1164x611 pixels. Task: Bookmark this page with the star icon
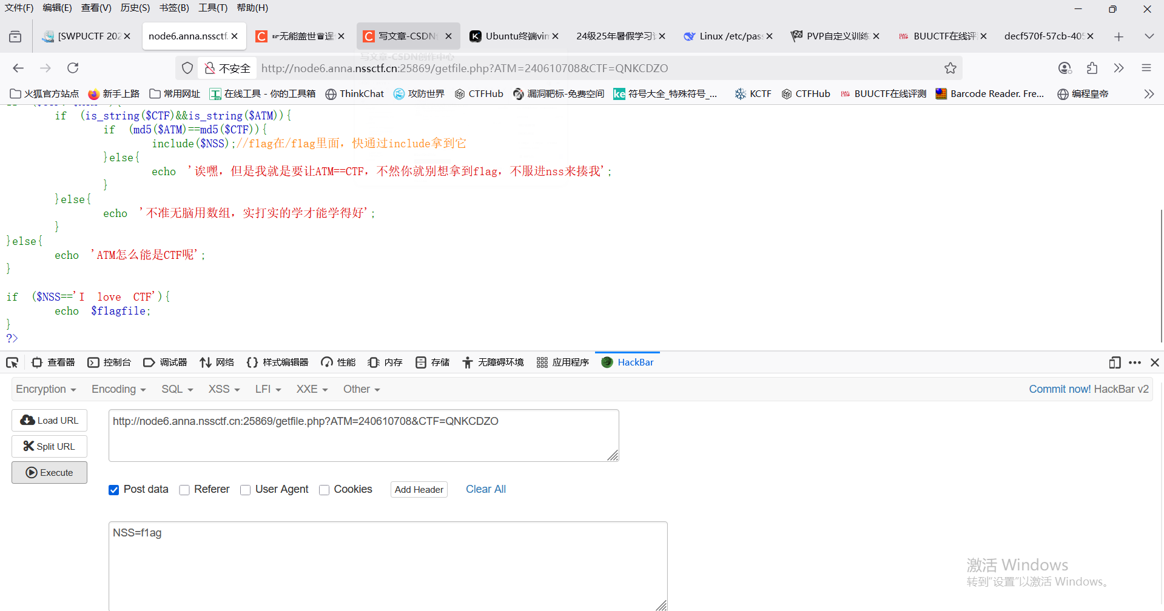tap(950, 68)
